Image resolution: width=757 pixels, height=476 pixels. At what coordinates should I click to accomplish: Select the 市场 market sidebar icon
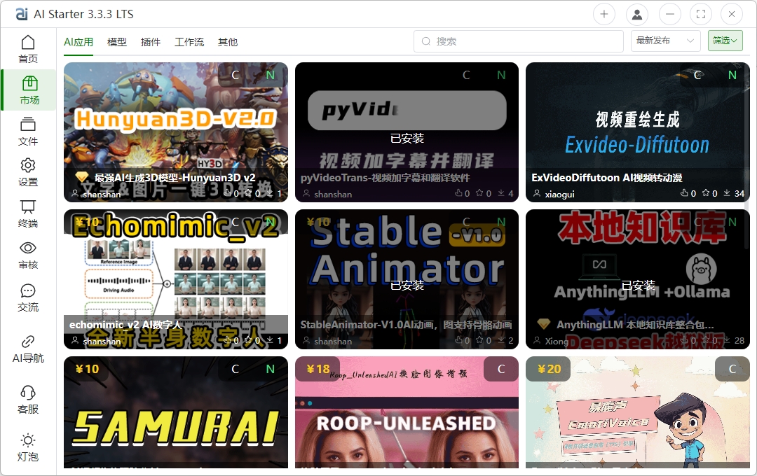(x=29, y=83)
